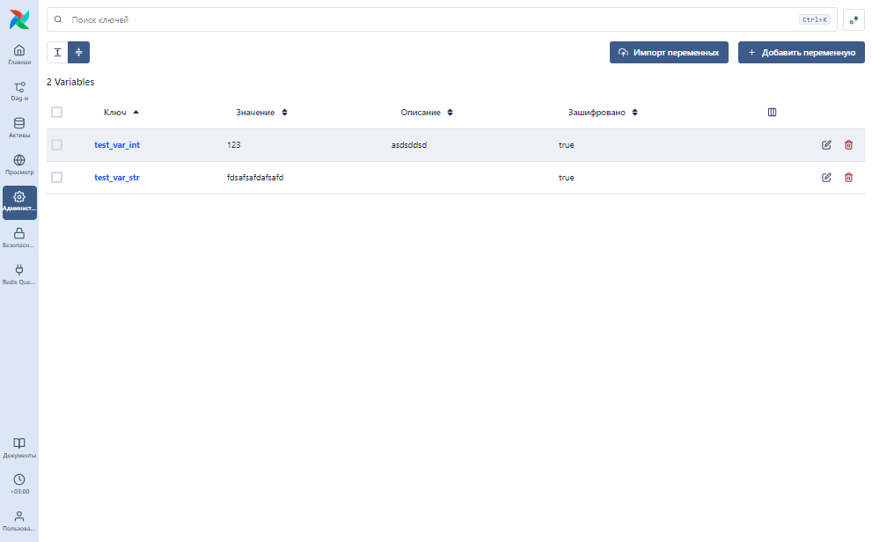Open the Redis Queue plugin item

tap(19, 275)
